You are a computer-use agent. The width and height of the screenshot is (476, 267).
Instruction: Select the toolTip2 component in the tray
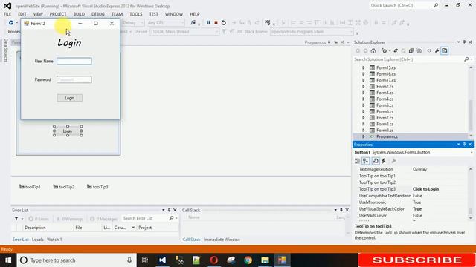[64, 187]
